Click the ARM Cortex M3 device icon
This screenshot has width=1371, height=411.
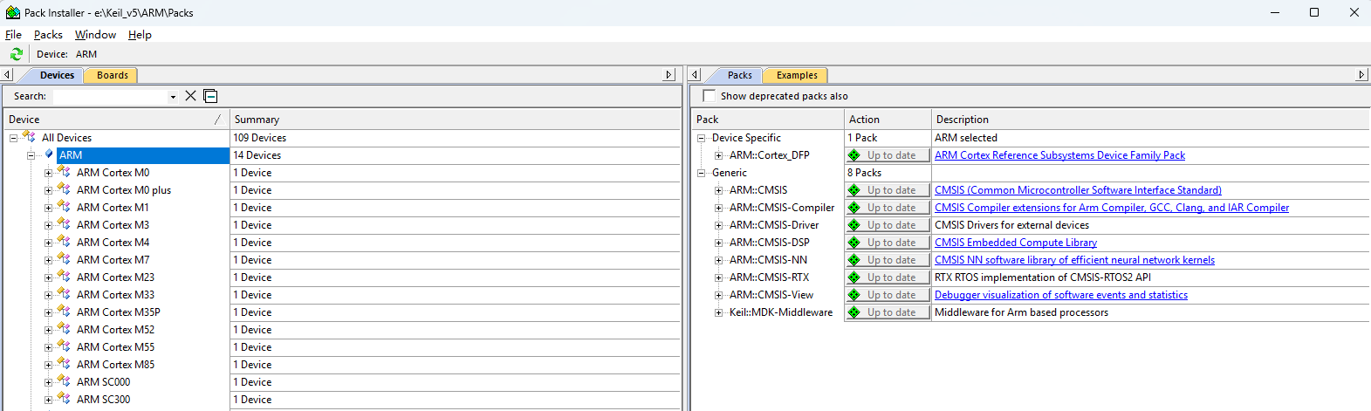point(64,224)
